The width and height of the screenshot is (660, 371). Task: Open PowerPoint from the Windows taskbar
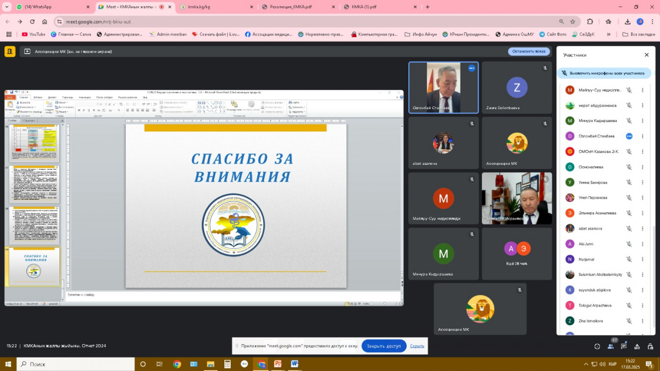(278, 364)
